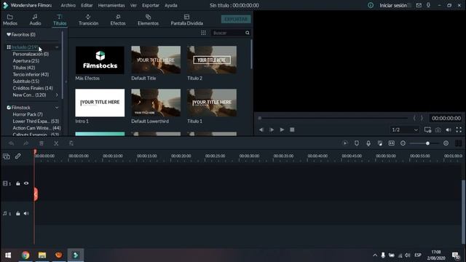
Task: Select the Intro 1 thumbnail
Action: pos(100,103)
